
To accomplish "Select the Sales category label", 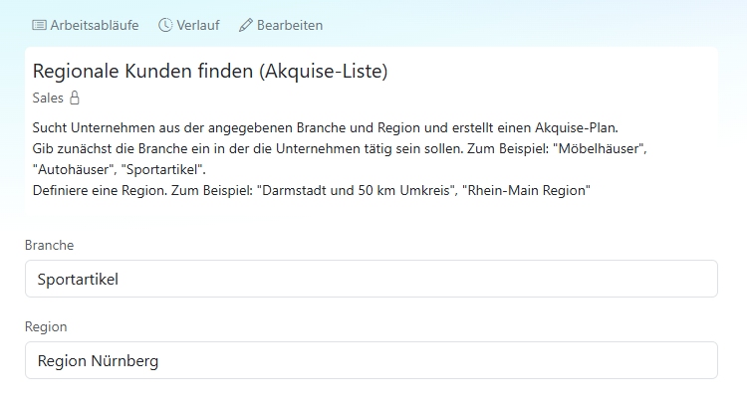I will 48,99.
